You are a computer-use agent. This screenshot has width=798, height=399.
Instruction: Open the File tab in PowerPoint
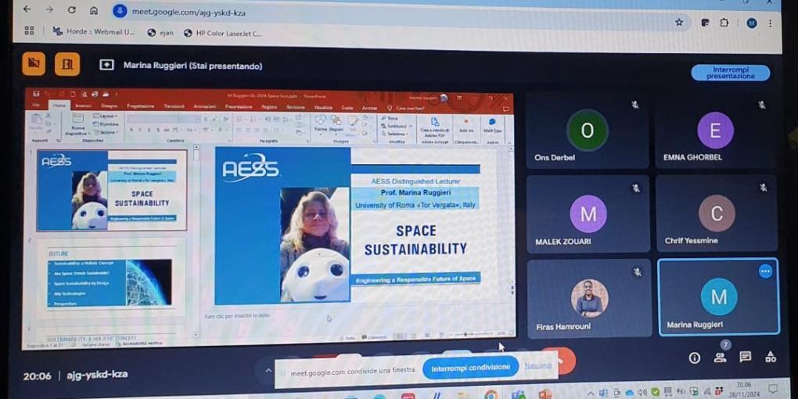pyautogui.click(x=36, y=105)
